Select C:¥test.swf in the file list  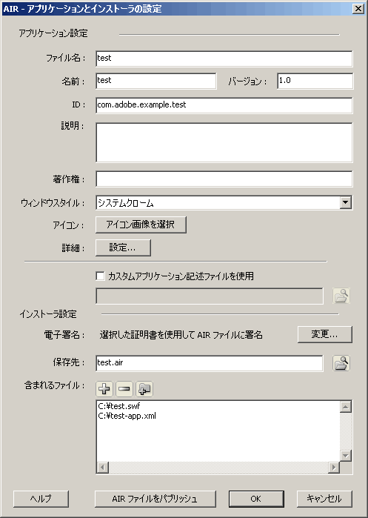point(119,406)
